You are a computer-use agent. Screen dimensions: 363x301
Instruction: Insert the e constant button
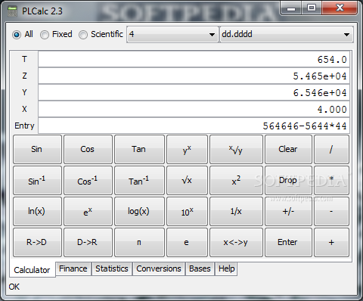[x=187, y=242]
